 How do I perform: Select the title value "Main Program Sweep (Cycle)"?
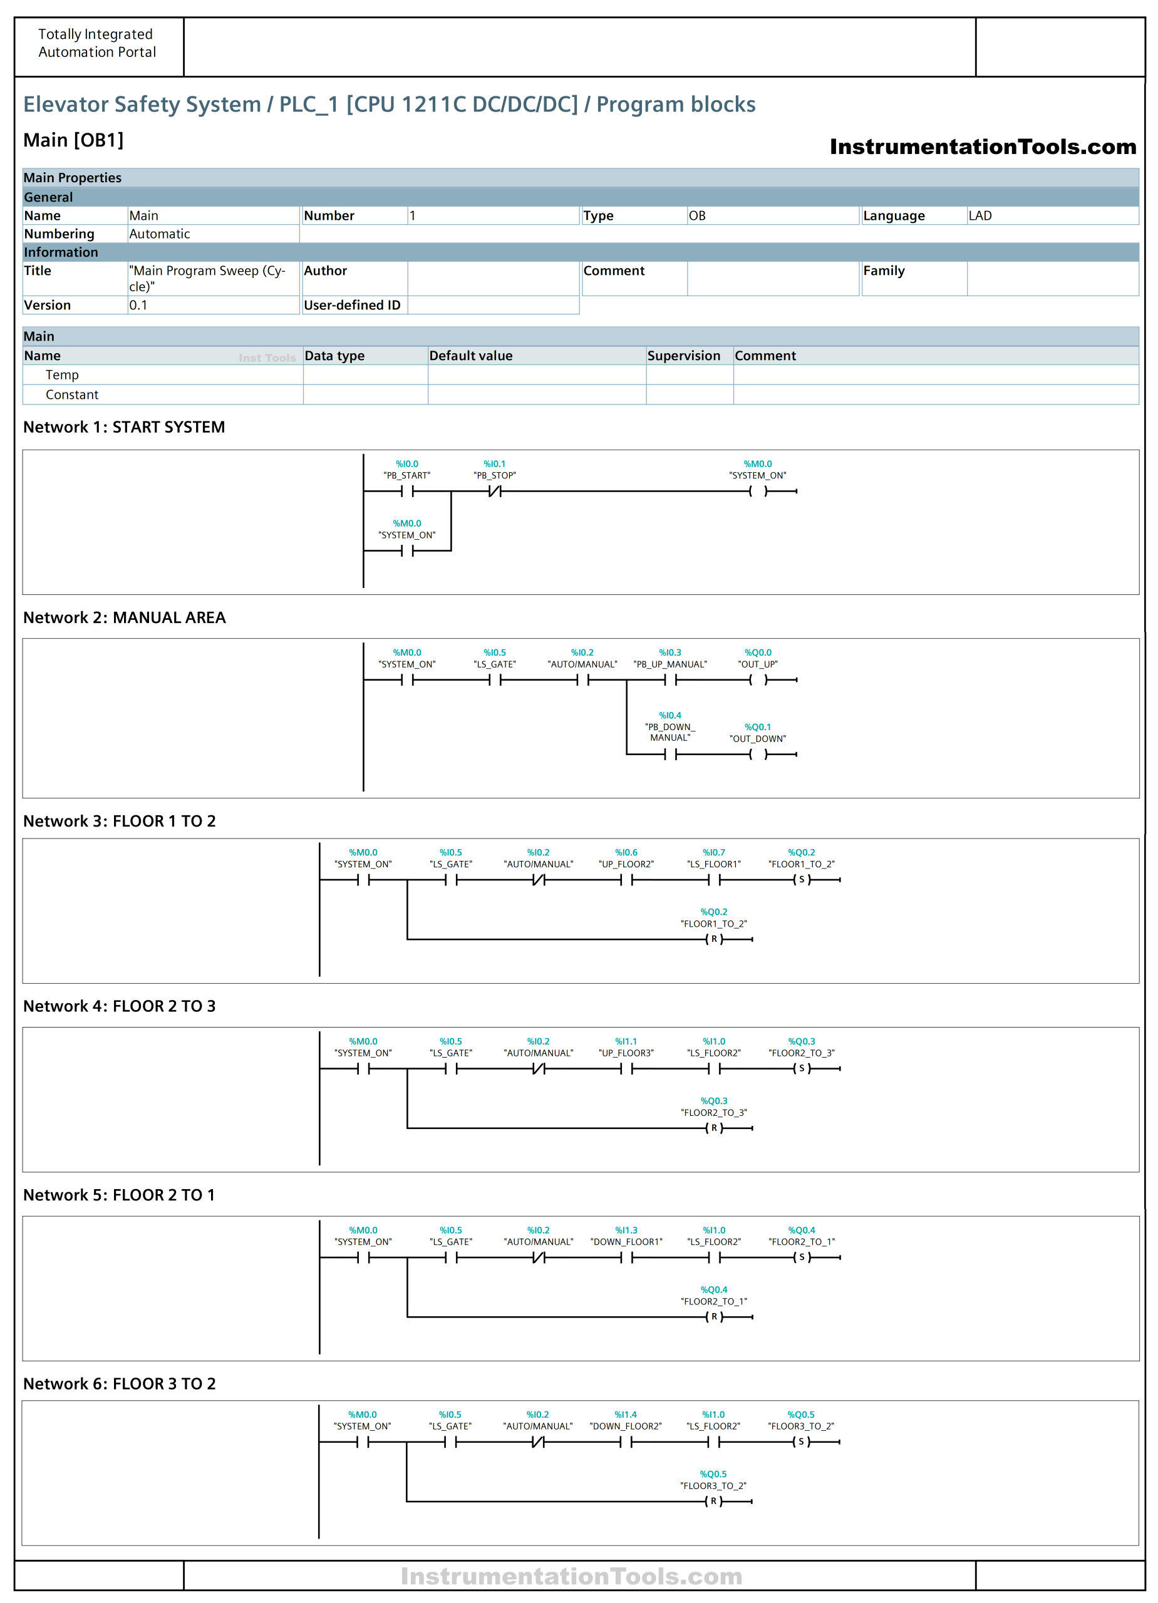pyautogui.click(x=213, y=279)
